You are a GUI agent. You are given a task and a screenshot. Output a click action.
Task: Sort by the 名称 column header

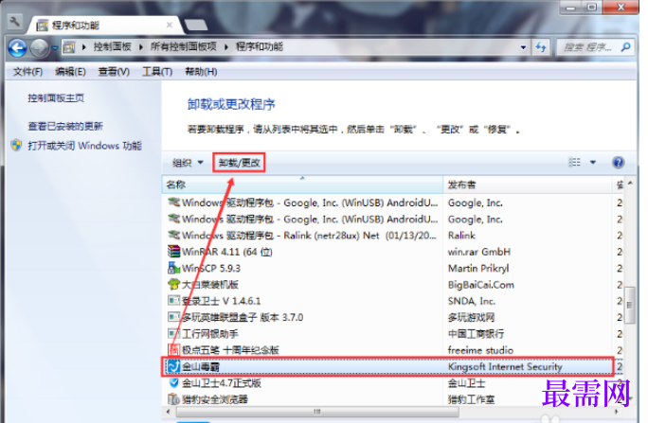tap(302, 185)
